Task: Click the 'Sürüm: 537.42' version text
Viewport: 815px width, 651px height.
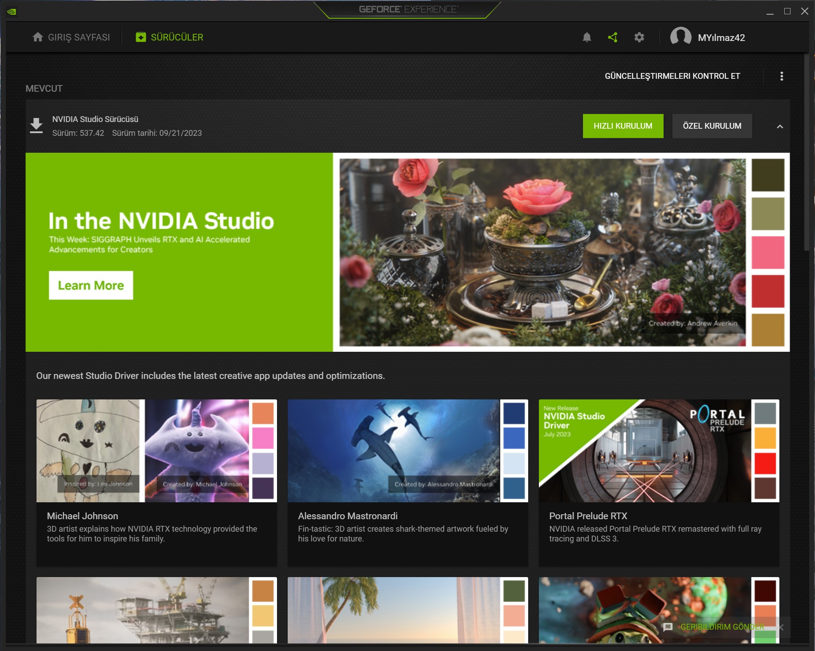Action: 78,133
